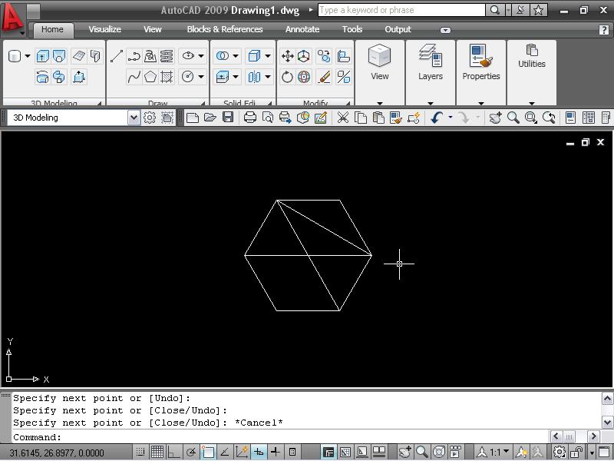Choose the Planar Surface tool
Screen dimensions: 614x461
(79, 56)
